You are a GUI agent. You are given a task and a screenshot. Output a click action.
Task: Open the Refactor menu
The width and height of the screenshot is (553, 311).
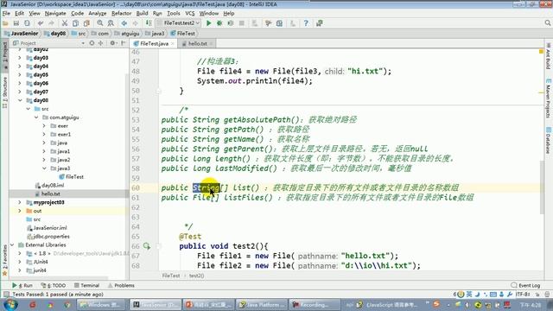pyautogui.click(x=121, y=14)
